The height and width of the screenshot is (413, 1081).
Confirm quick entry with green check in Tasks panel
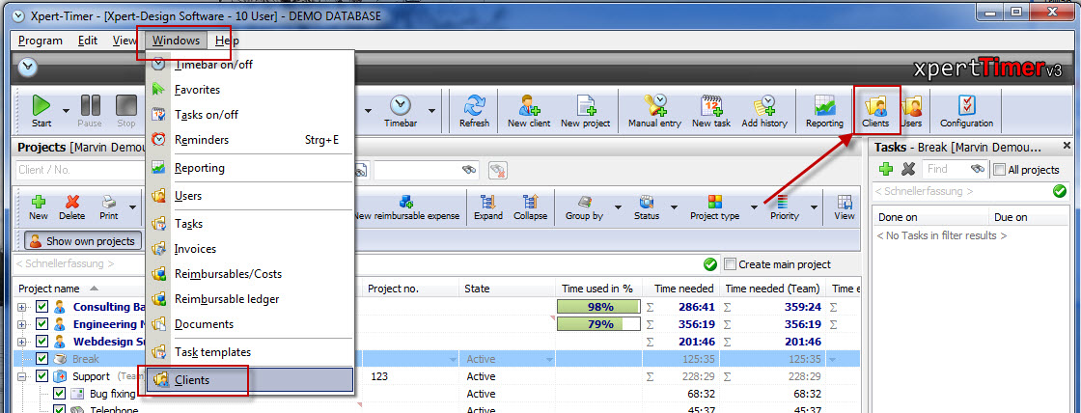pyautogui.click(x=1060, y=192)
